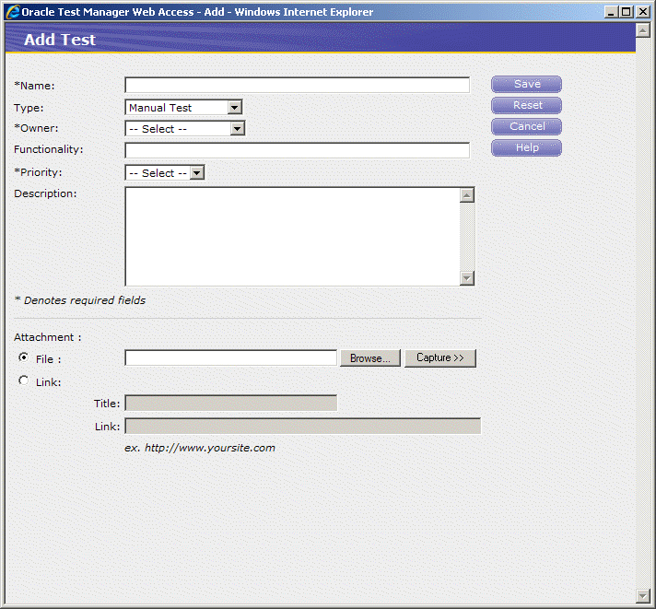Viewport: 656px width, 609px height.
Task: Select the File attachment radio button
Action: point(24,357)
